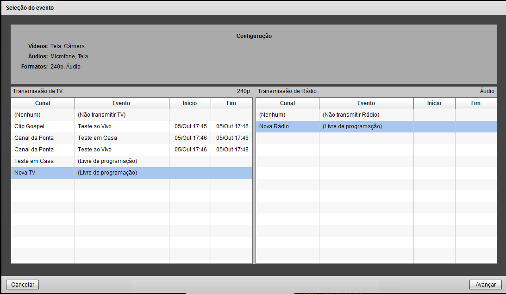This screenshot has height=294, width=506.
Task: Sort TV table by Início header
Action: click(190, 103)
